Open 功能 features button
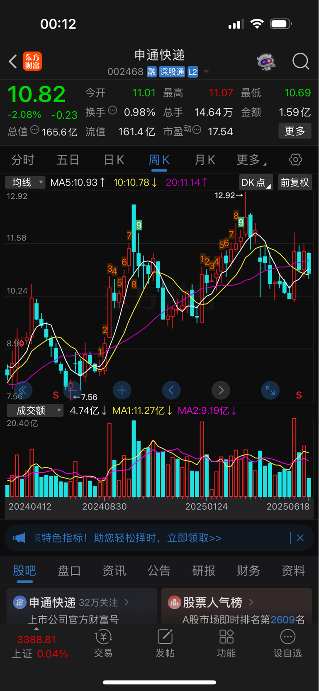 point(226,644)
